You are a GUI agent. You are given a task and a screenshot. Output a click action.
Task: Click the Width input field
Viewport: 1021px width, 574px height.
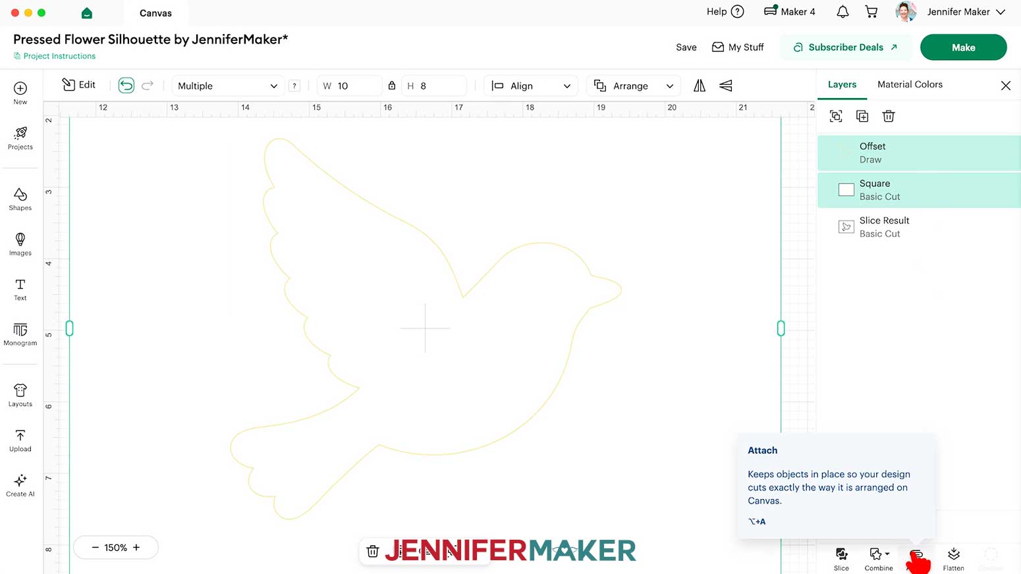(349, 86)
